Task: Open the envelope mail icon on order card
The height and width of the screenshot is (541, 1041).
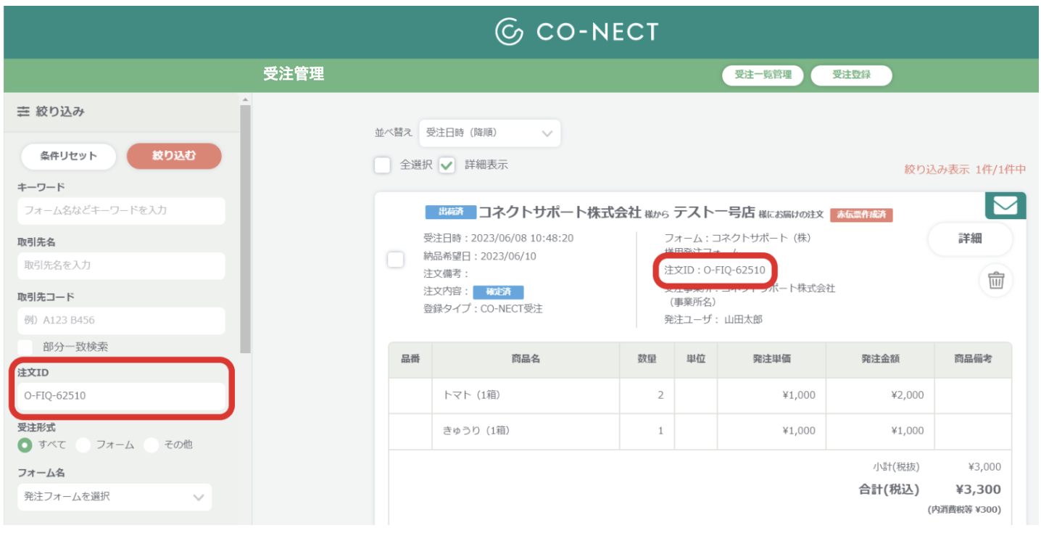Action: [x=1005, y=206]
